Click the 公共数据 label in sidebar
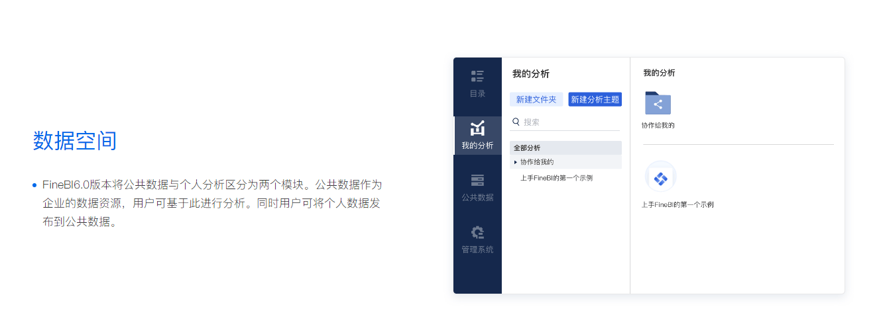Screen dimensions: 881x336 [477, 197]
